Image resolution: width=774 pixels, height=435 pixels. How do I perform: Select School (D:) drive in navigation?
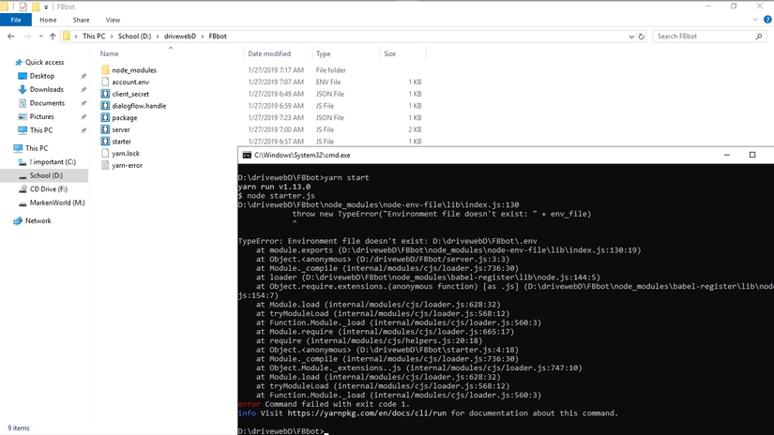pos(46,175)
